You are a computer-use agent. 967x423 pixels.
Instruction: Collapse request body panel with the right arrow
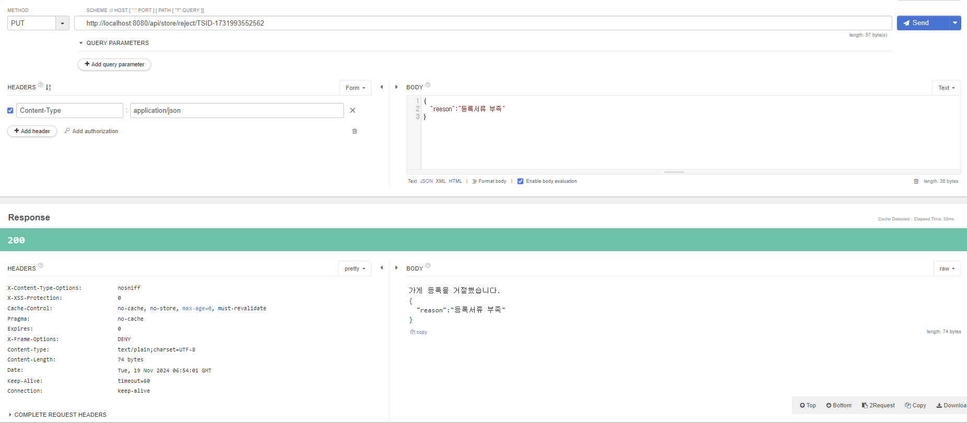[x=396, y=87]
